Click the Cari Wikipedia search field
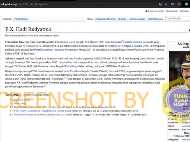Viewport: 190px width, 142px height. coord(178,19)
